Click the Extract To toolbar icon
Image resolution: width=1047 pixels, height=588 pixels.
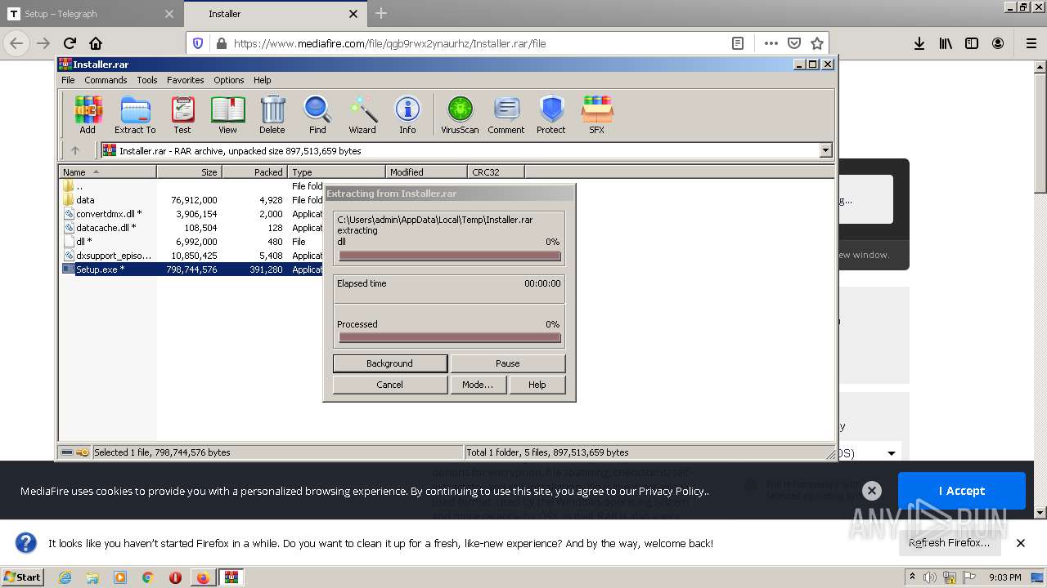135,114
